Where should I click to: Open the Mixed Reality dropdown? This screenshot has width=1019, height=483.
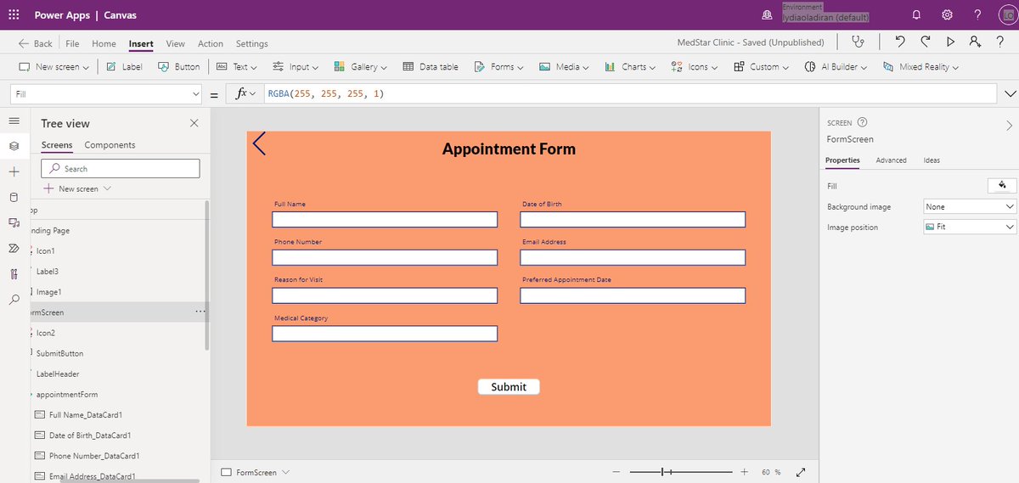(x=921, y=67)
